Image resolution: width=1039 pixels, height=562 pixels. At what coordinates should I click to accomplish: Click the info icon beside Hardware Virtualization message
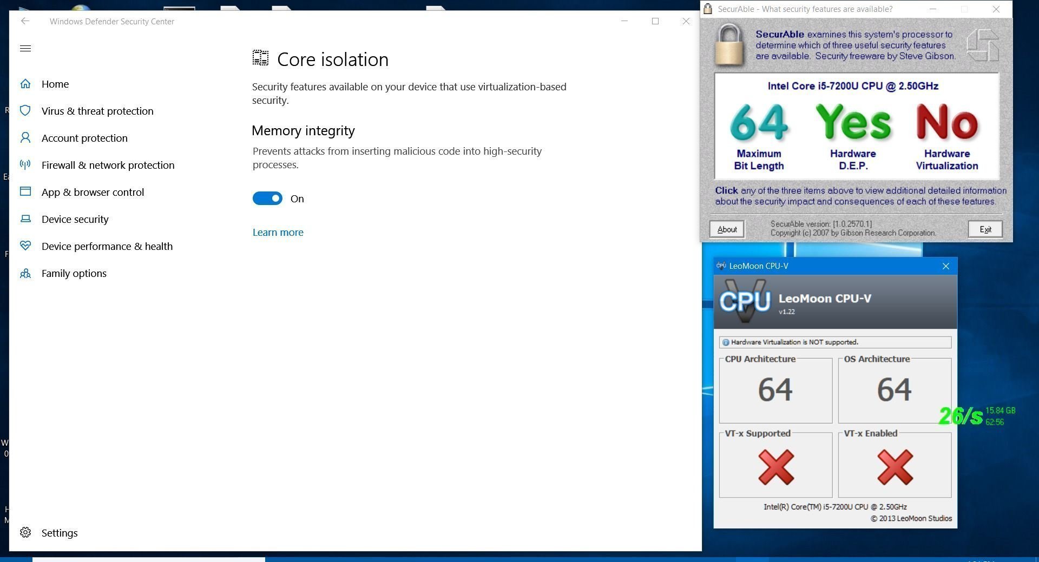[726, 342]
